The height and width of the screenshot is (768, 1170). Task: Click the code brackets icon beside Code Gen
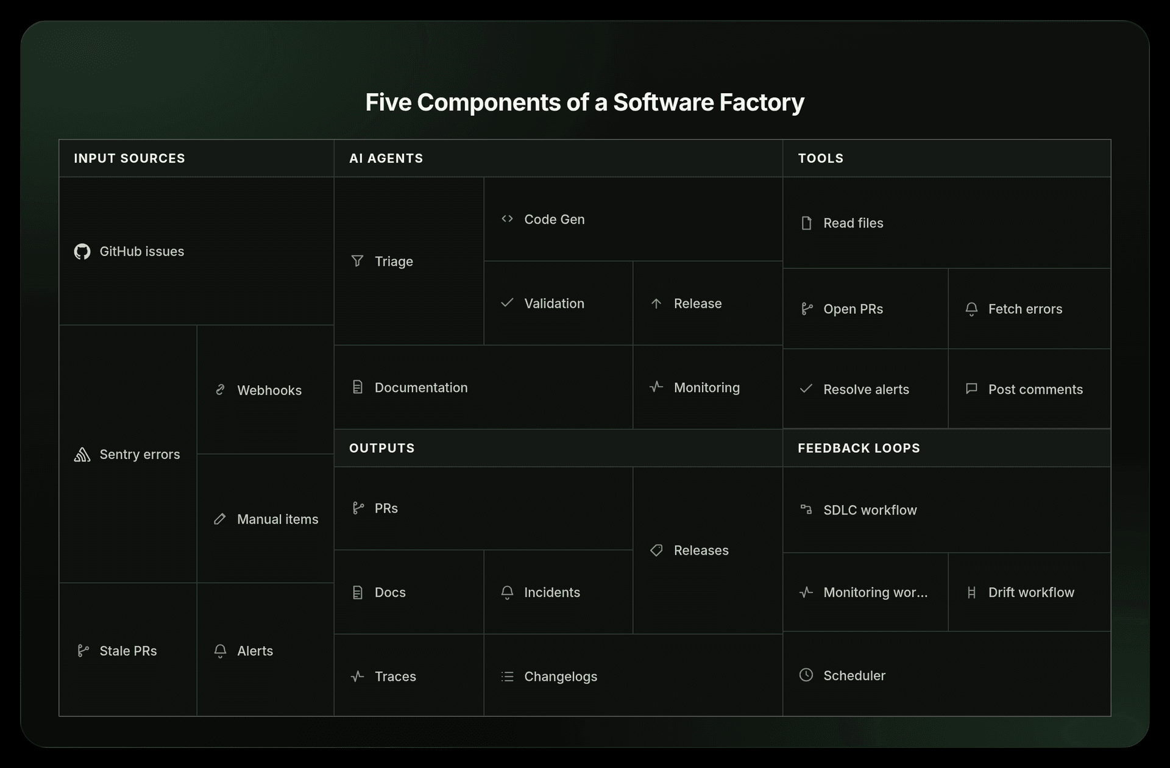507,219
